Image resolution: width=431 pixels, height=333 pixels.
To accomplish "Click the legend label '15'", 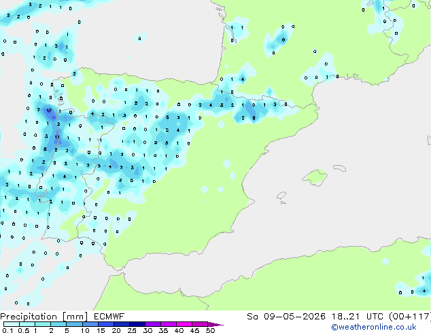I will [x=101, y=330].
